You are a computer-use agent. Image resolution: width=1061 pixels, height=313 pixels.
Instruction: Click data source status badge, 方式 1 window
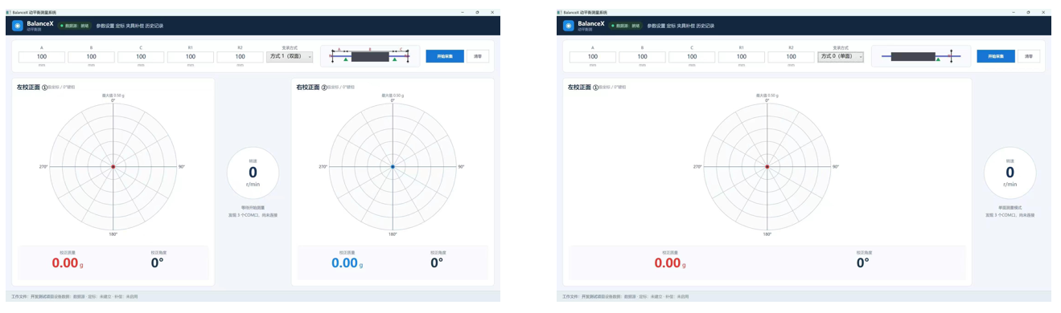[76, 26]
